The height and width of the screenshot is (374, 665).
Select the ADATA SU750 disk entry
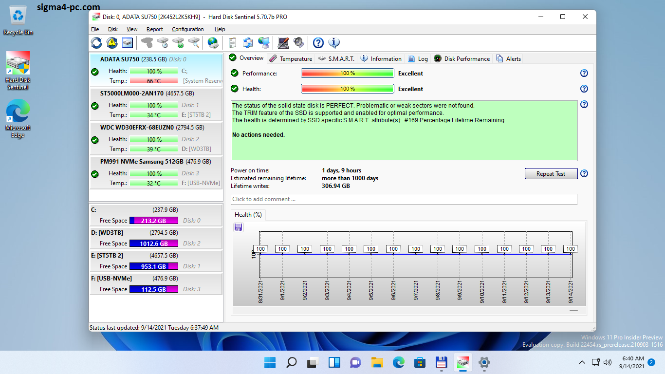156,70
